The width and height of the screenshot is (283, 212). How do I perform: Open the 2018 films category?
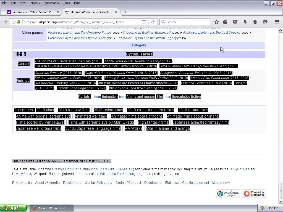[45, 110]
